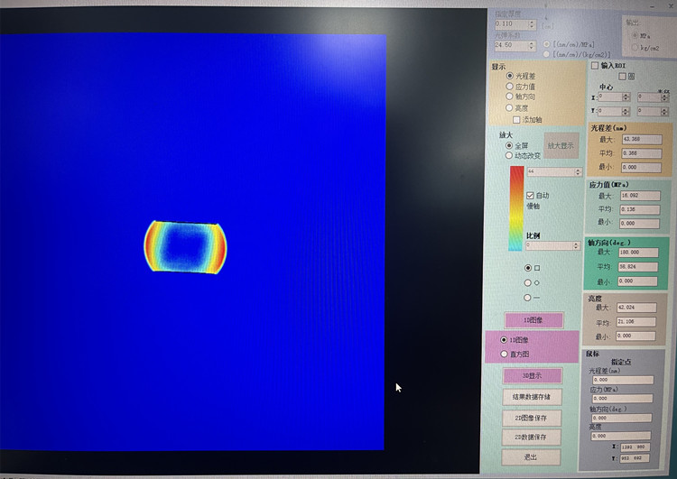Select the 轴方向 display option

510,97
